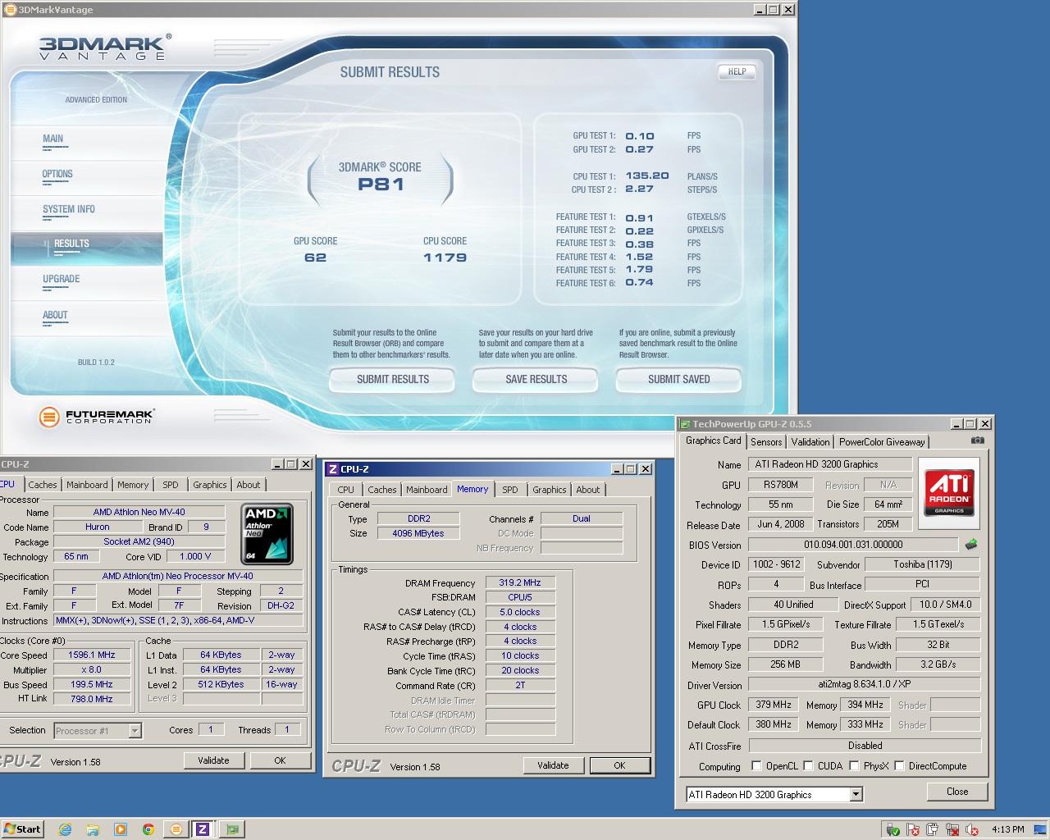This screenshot has width=1050, height=840.
Task: Open ABOUT in 3DMark sidebar
Action: 55,315
